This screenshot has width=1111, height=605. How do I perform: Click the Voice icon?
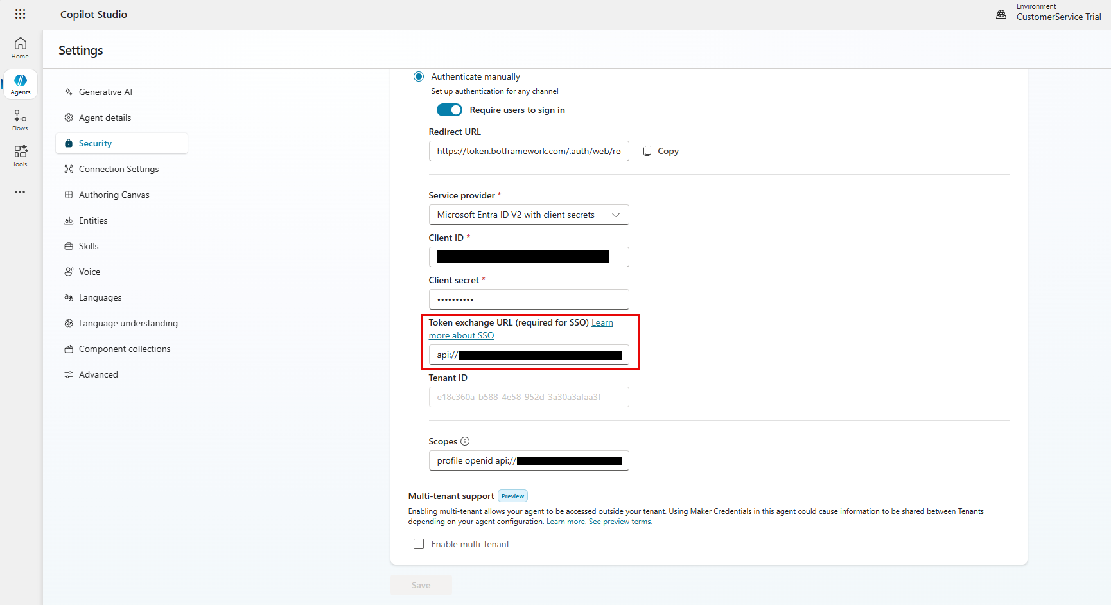(x=69, y=272)
